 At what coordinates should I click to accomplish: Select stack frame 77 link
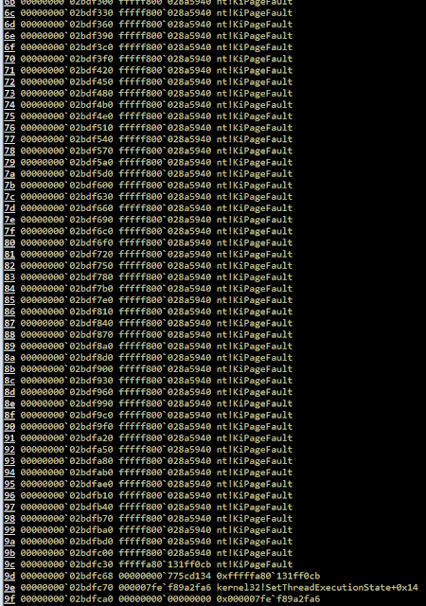(x=9, y=139)
